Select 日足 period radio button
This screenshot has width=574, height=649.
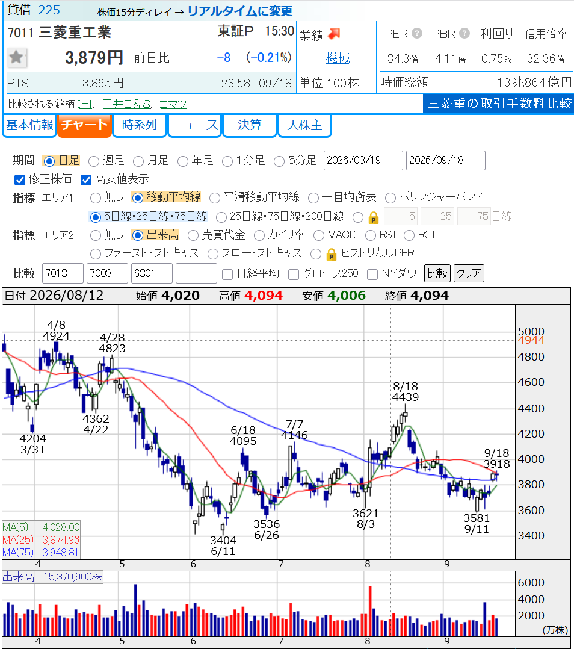point(49,161)
